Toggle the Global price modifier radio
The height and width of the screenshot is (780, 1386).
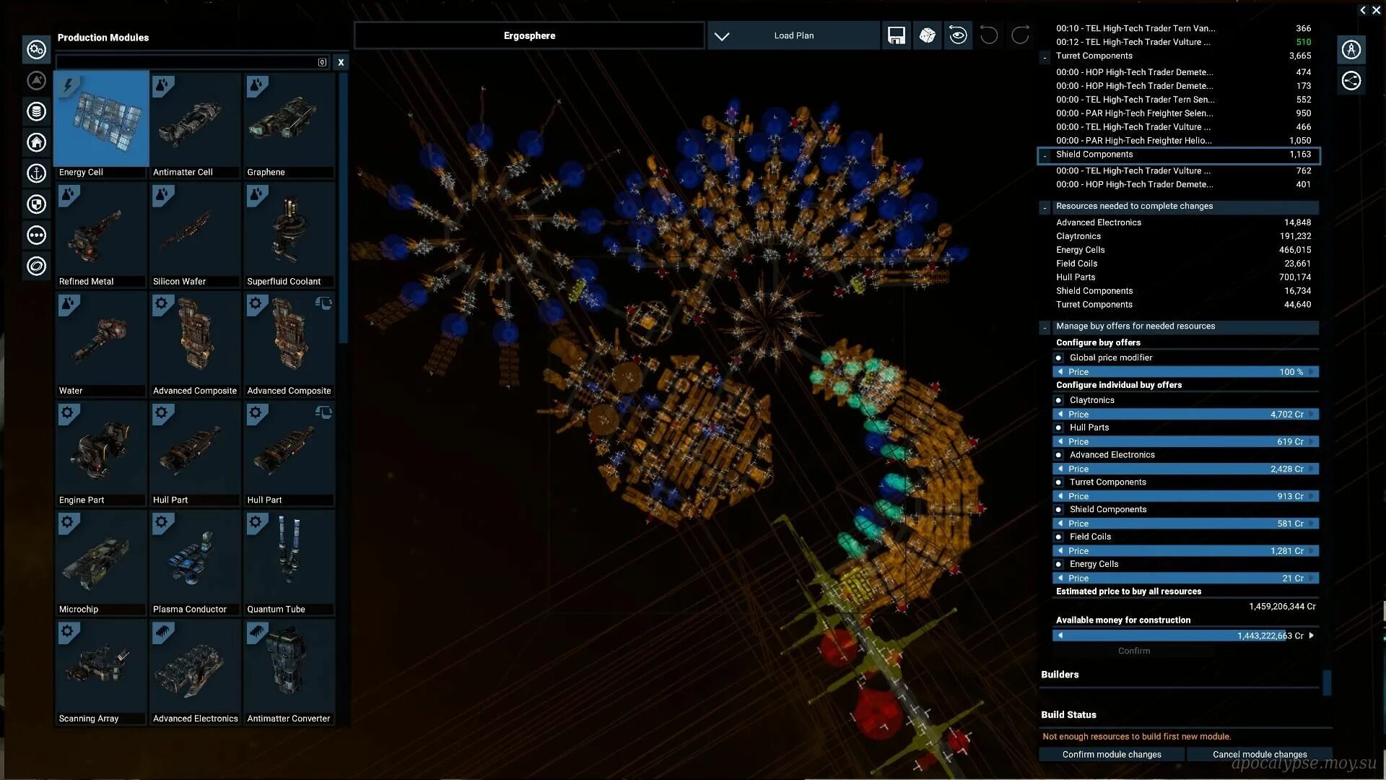pos(1058,358)
